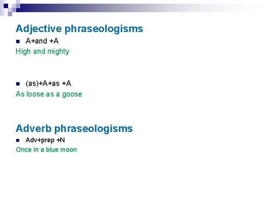Click the bullet square before "(as)+A+as +A"
265x199 pixels.
pos(18,84)
